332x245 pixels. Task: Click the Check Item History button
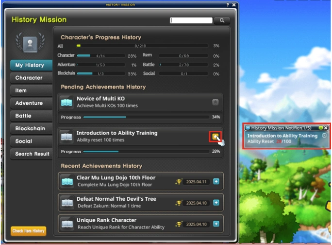[28, 231]
